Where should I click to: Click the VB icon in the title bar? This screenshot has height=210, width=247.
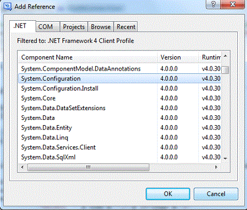(x=7, y=6)
